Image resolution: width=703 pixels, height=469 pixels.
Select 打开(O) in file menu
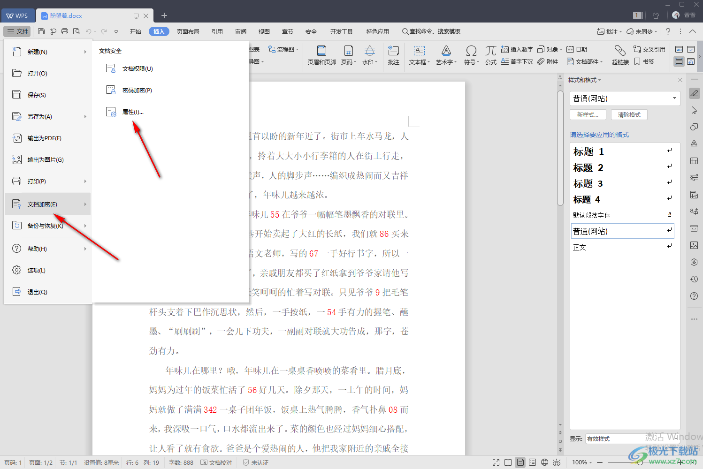(47, 73)
